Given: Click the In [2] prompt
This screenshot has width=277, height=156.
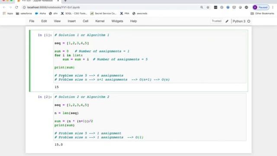Looking at the screenshot, I should (x=45, y=97).
